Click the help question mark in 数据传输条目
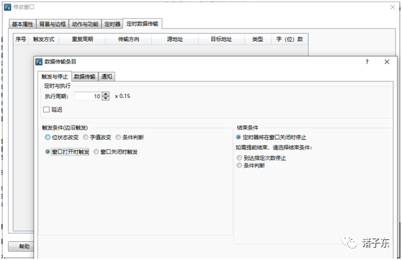The image size is (402, 260). click(367, 62)
